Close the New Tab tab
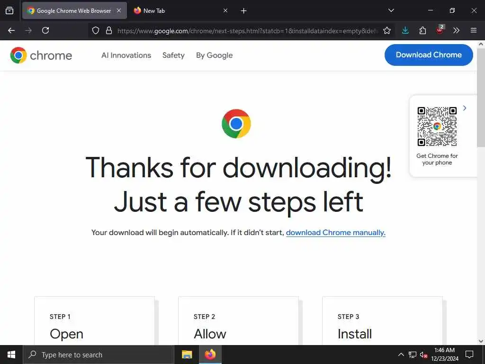 click(225, 10)
